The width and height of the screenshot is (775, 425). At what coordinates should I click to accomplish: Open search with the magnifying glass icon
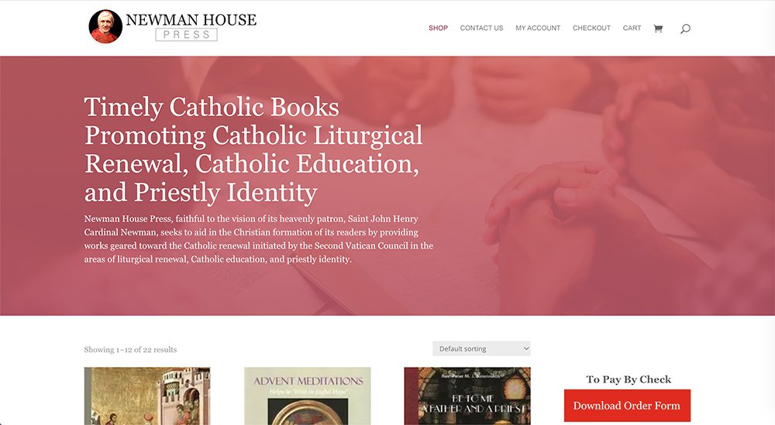point(685,29)
